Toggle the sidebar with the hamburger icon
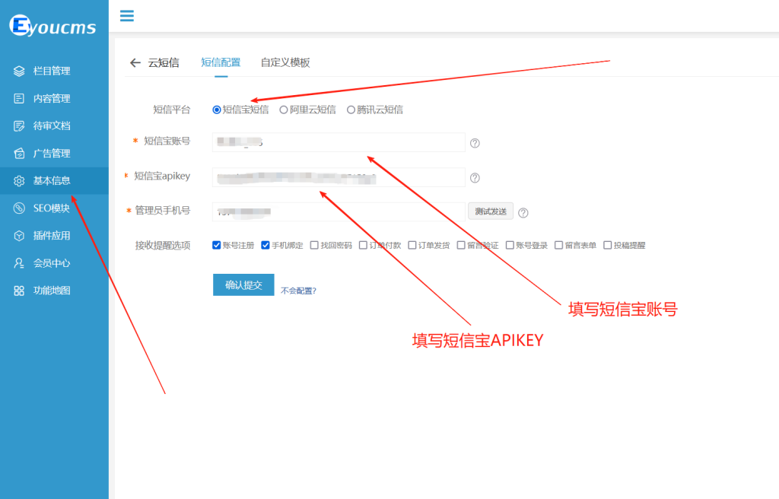The image size is (779, 499). click(126, 15)
